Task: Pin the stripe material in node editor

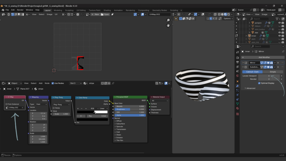Action: 113,83
